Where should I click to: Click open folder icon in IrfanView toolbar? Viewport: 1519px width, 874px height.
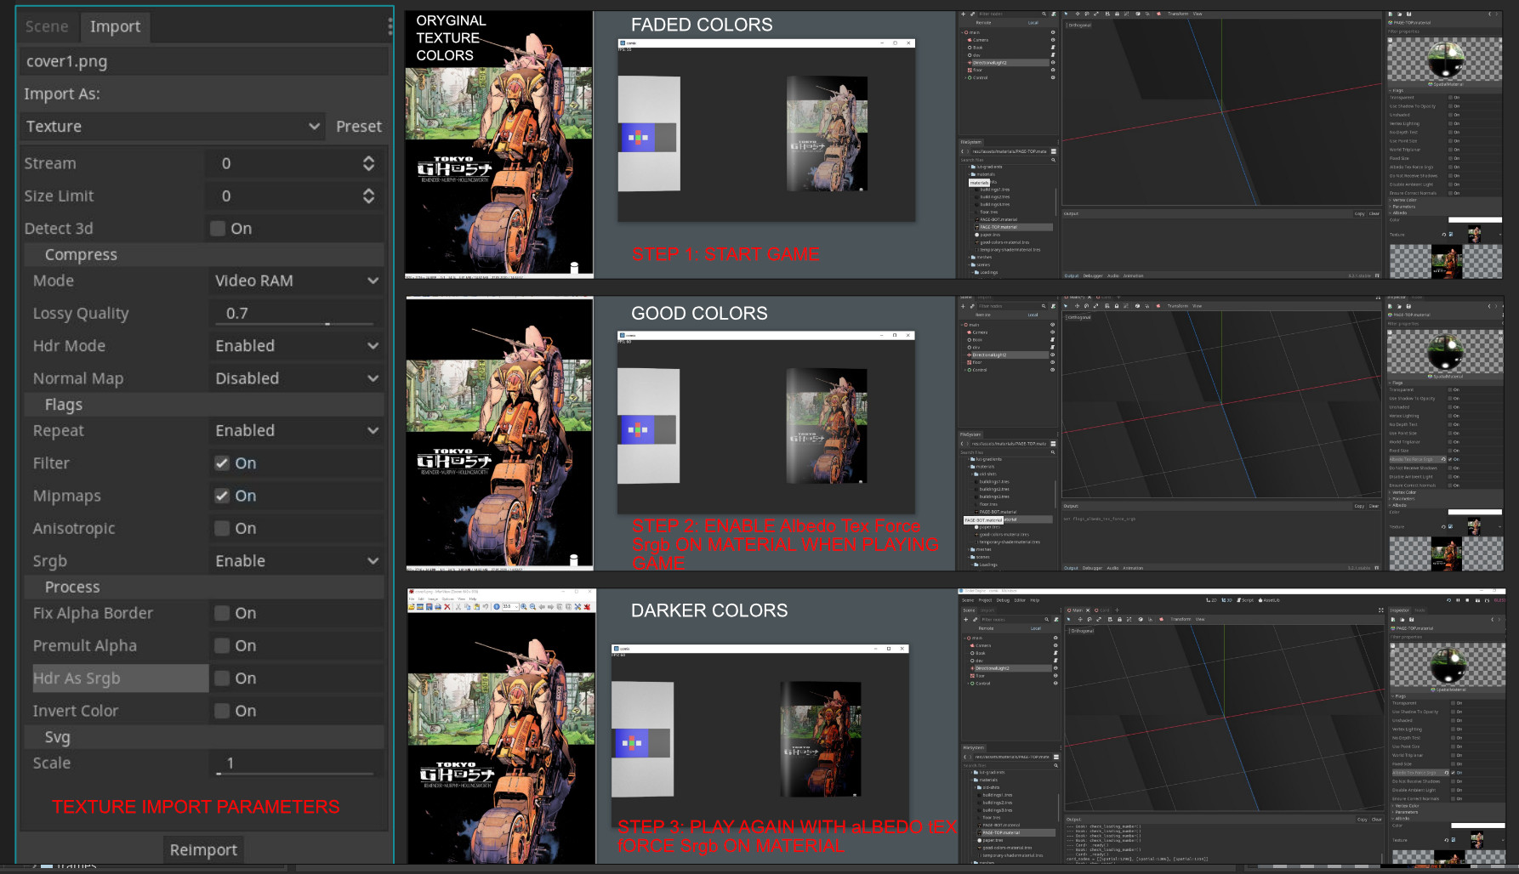(412, 606)
